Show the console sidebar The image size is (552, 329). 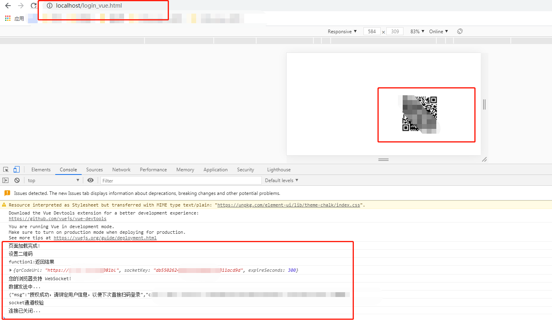[6, 181]
